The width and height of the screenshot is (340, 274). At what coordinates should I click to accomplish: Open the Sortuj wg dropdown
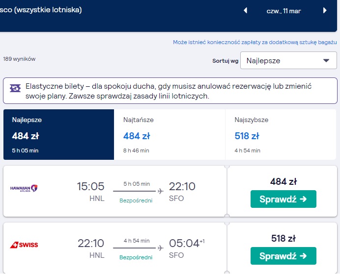[x=288, y=60]
